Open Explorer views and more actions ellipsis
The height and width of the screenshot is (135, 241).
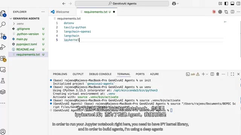click(43, 12)
